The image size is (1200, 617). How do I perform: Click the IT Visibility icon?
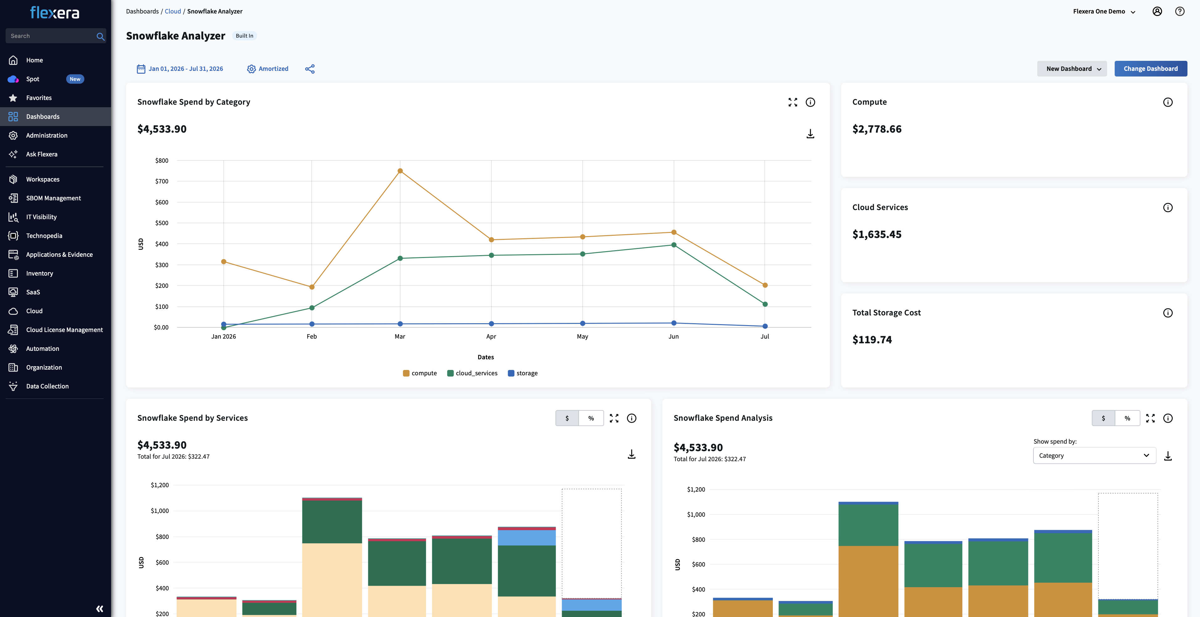click(x=13, y=217)
